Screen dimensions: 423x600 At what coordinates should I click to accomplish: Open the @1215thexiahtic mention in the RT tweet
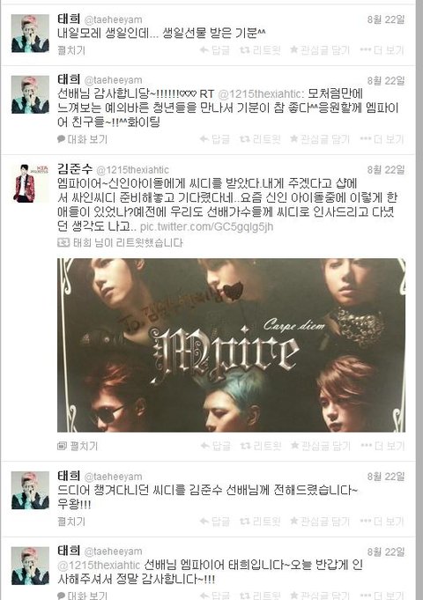pos(261,94)
